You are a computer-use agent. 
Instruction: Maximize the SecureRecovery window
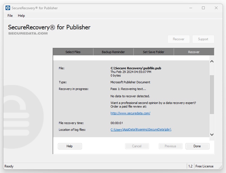point(203,8)
